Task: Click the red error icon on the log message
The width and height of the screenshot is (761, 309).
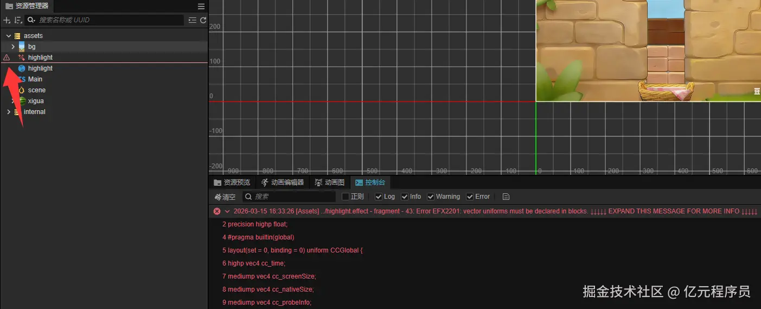Action: (x=217, y=211)
